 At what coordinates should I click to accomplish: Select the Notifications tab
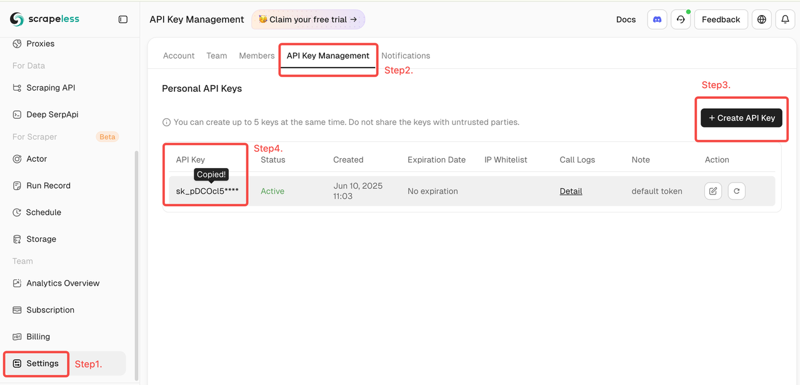coord(406,56)
